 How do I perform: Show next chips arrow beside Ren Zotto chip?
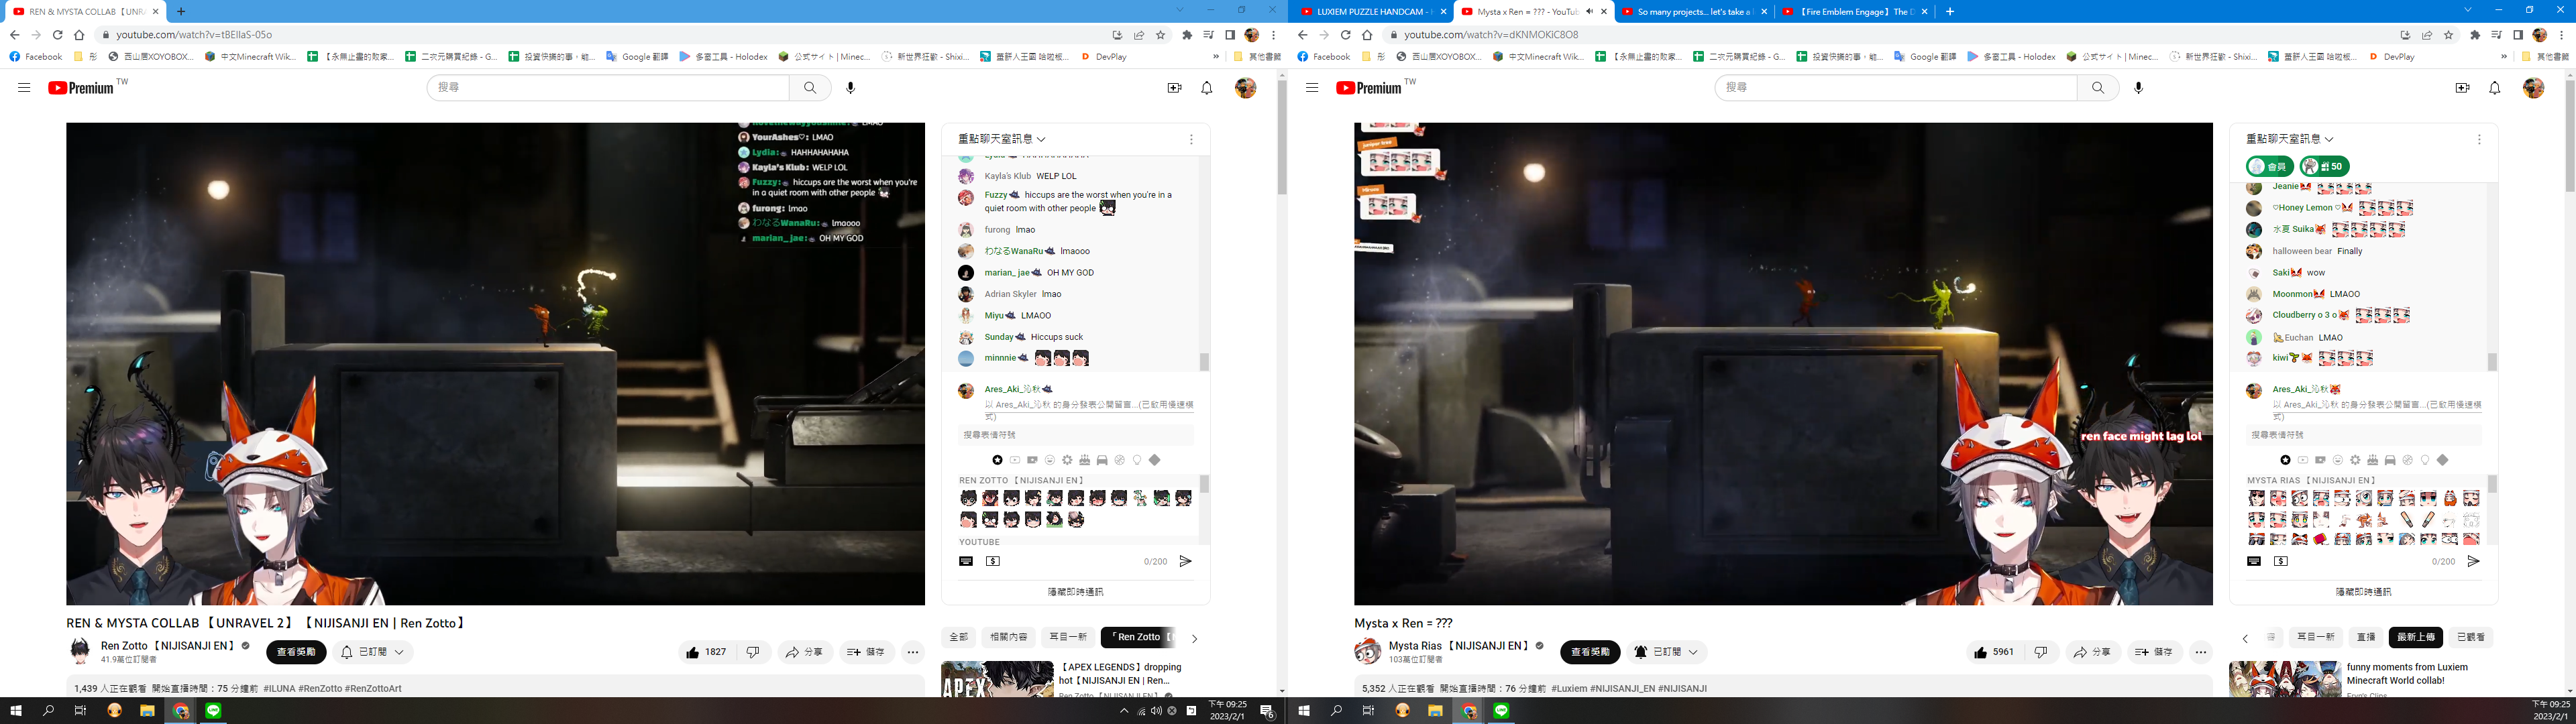coord(1194,638)
